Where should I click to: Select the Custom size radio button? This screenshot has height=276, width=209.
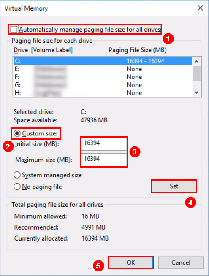pyautogui.click(x=17, y=133)
